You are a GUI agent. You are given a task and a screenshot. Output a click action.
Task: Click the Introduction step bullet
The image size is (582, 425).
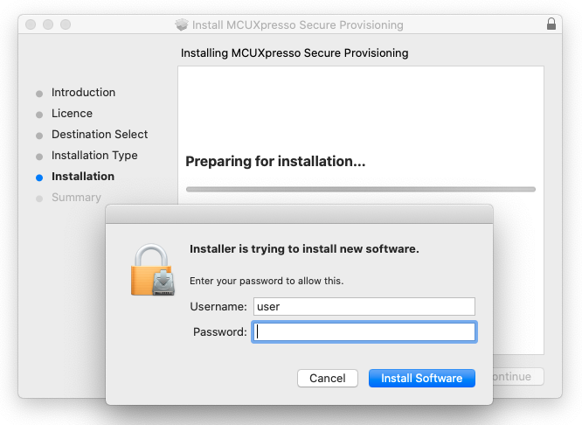coord(39,93)
